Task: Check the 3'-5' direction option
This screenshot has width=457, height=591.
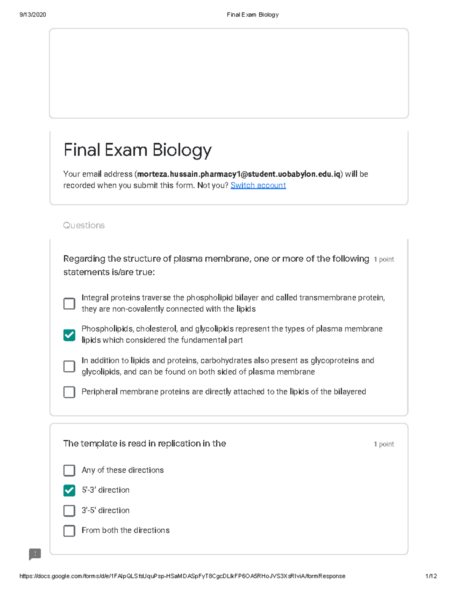Action: coord(69,511)
